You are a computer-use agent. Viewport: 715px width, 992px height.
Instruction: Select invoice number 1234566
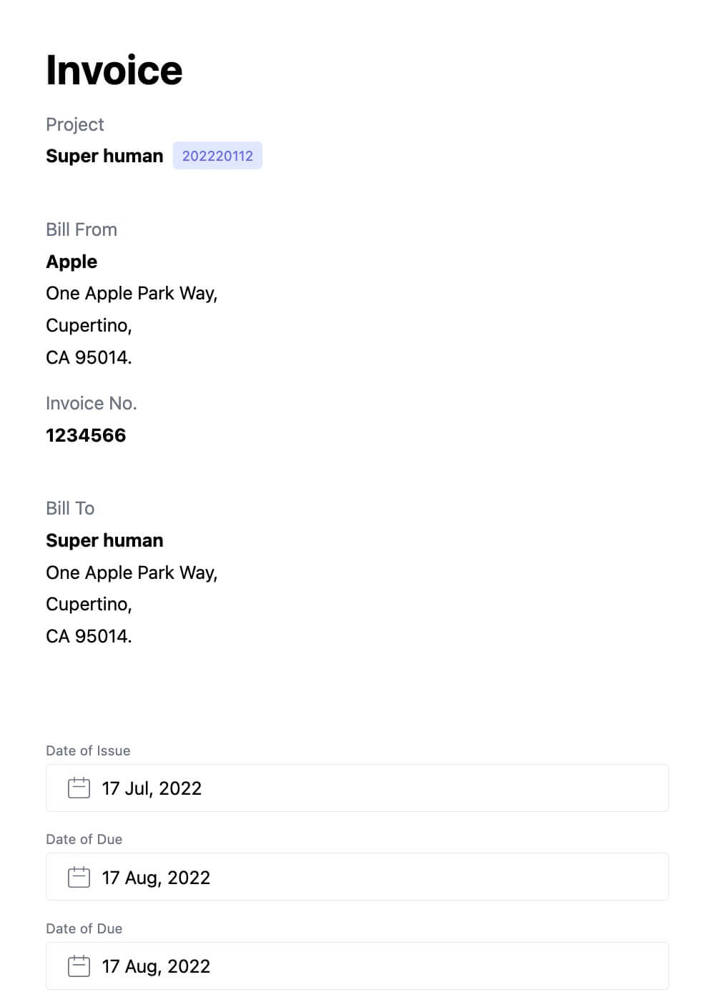coord(86,435)
